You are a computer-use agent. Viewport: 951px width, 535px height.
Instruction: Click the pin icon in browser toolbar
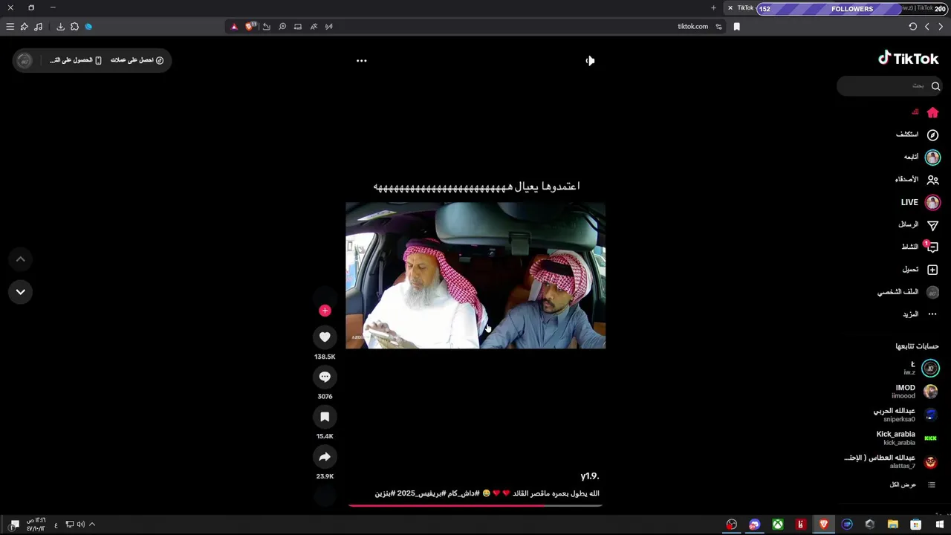tap(24, 27)
